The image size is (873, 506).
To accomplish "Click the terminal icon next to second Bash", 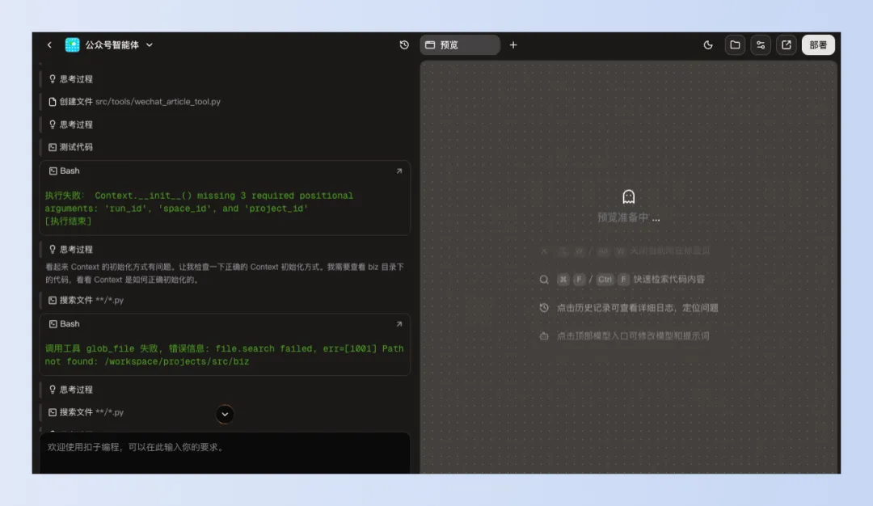I will click(53, 324).
